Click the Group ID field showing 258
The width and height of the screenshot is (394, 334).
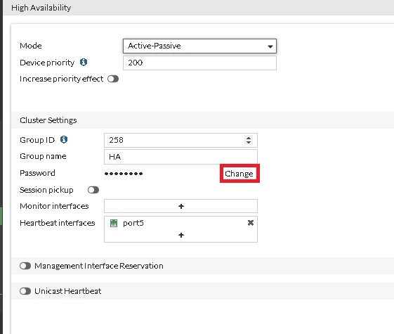(x=180, y=140)
